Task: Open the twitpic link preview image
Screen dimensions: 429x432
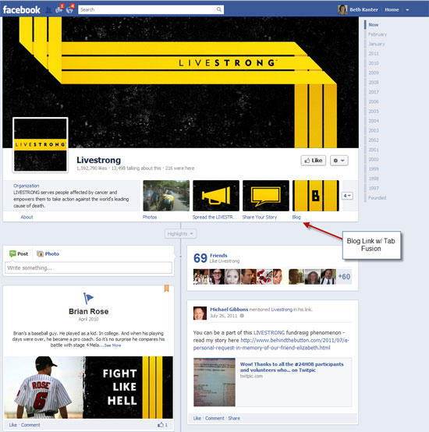Action: (x=214, y=382)
